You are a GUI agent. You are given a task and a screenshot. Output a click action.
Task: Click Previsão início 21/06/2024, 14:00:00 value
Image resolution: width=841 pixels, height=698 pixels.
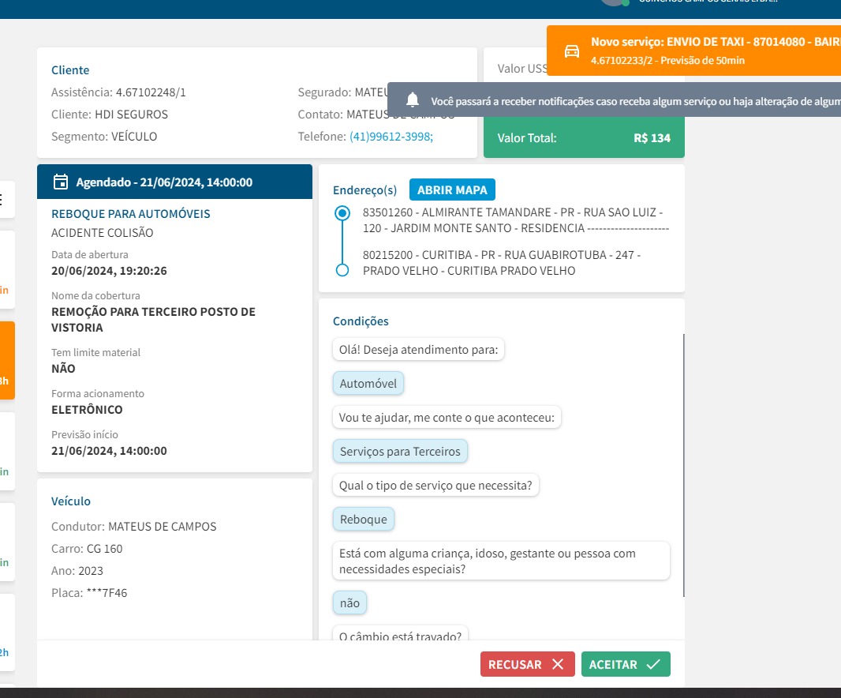[x=109, y=451]
